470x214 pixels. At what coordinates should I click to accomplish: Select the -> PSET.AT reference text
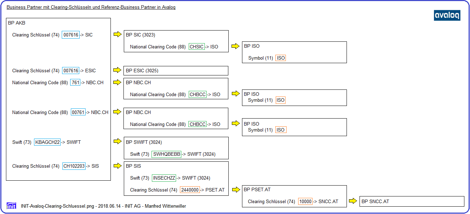212,190
